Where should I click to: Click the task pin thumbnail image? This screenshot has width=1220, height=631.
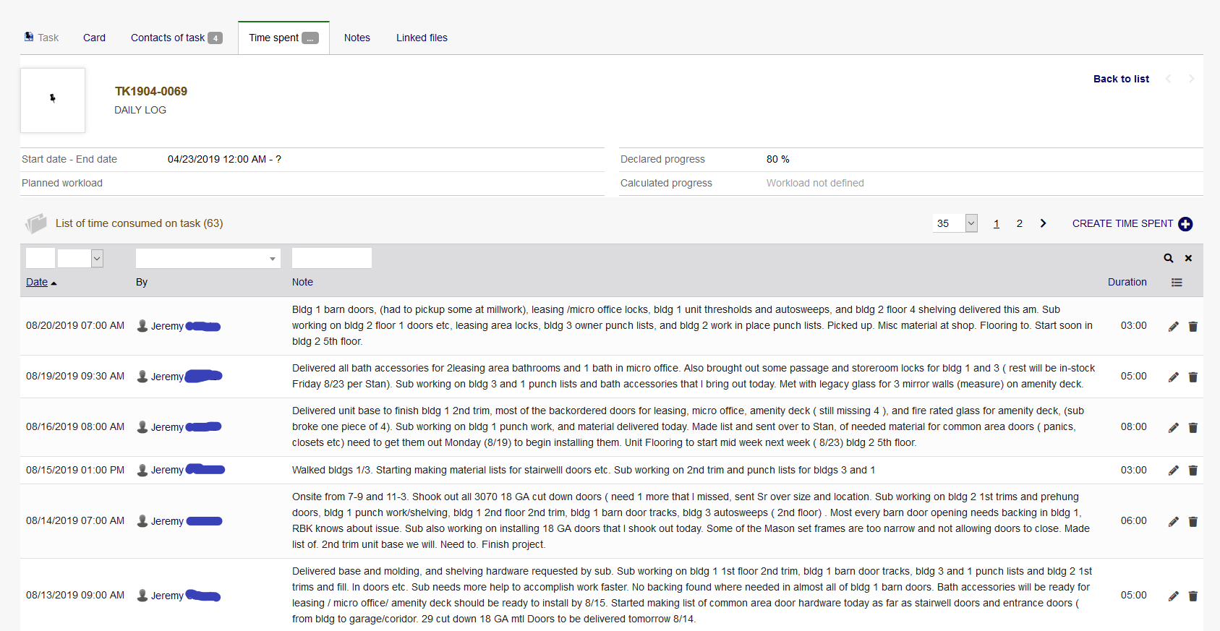53,100
